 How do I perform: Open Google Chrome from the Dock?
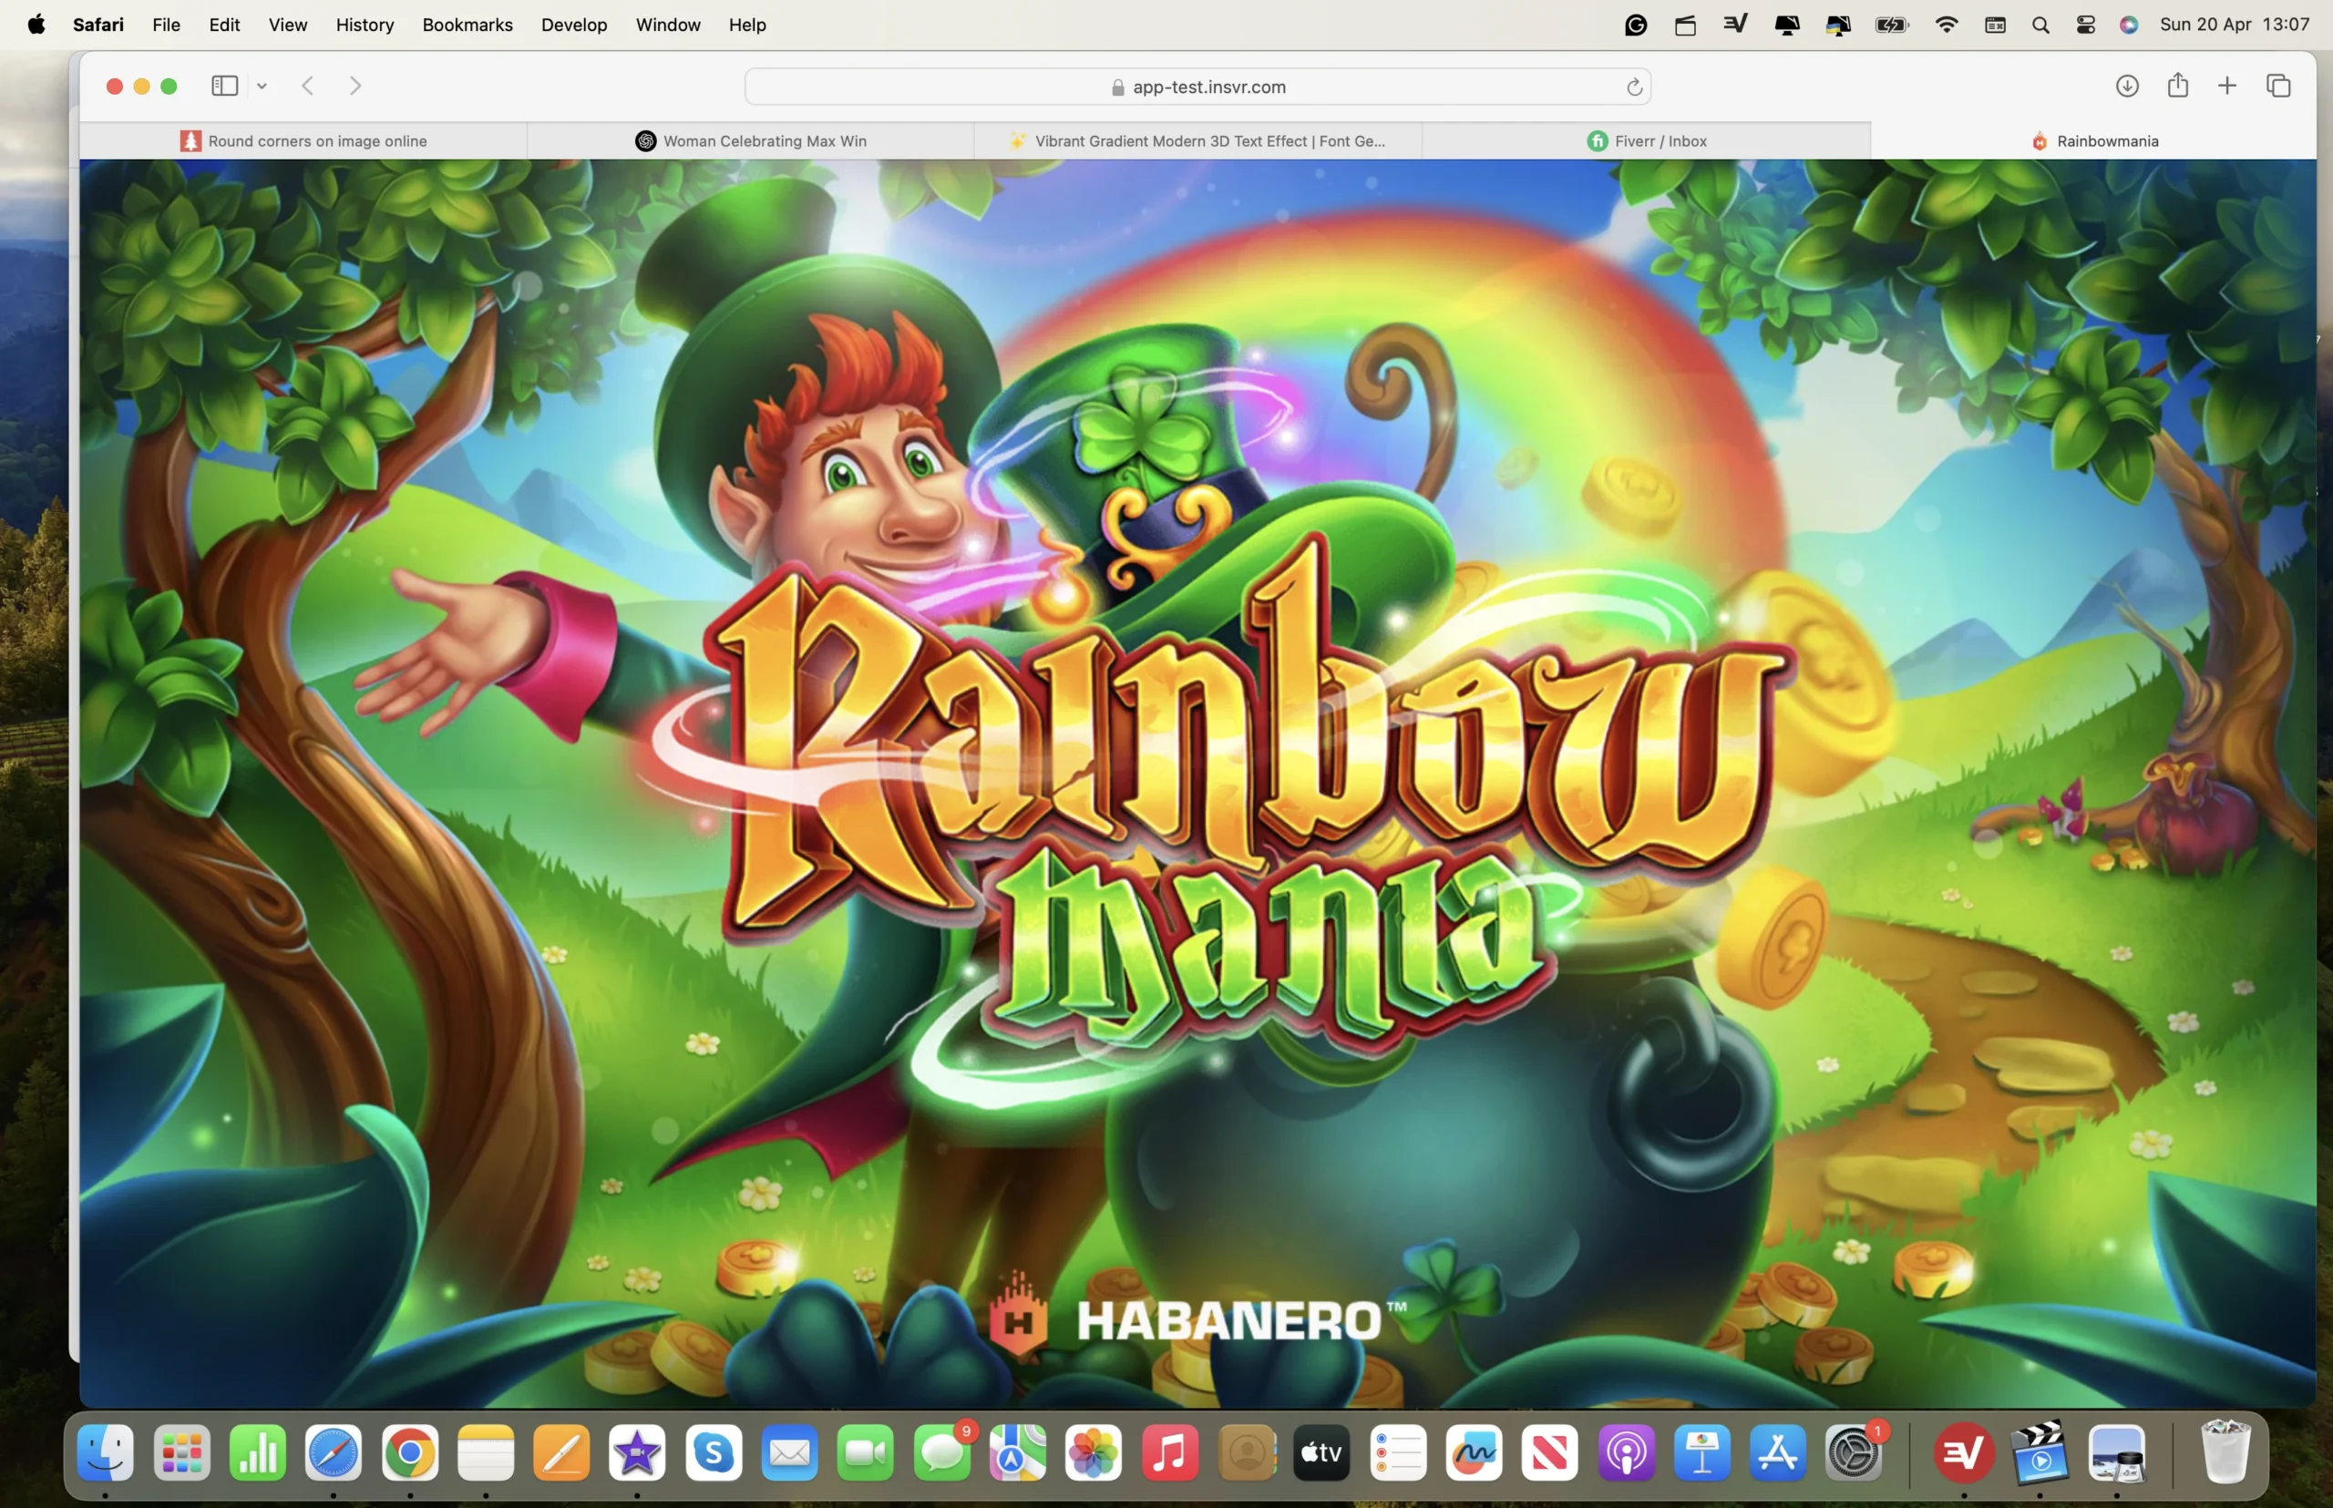(409, 1453)
